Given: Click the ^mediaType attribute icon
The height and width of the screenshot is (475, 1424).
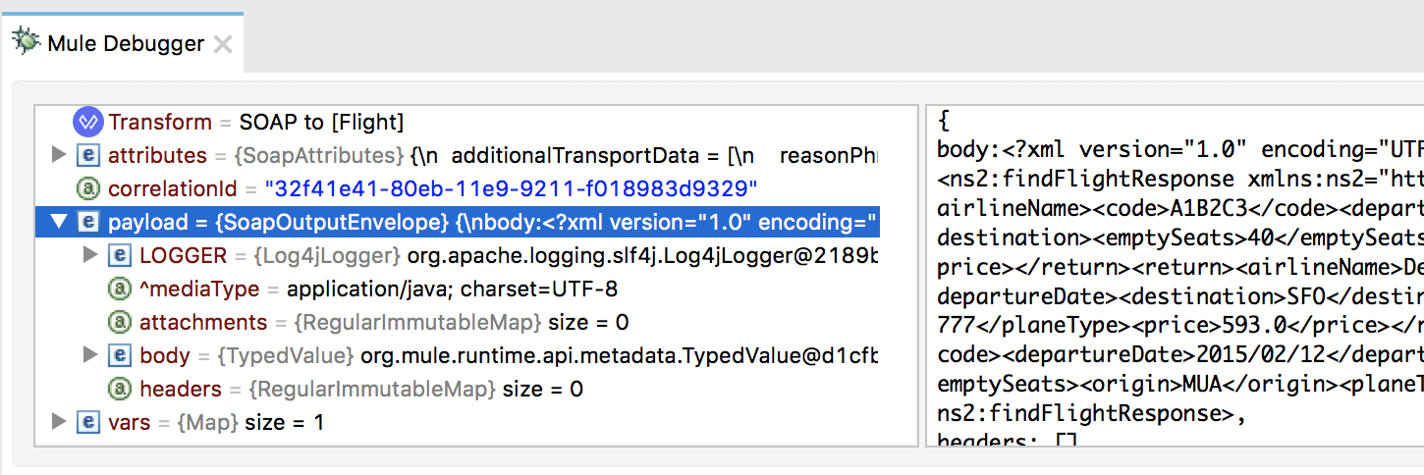Looking at the screenshot, I should pyautogui.click(x=120, y=289).
